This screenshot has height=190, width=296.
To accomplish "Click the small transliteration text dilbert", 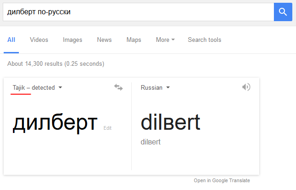I will 151,142.
